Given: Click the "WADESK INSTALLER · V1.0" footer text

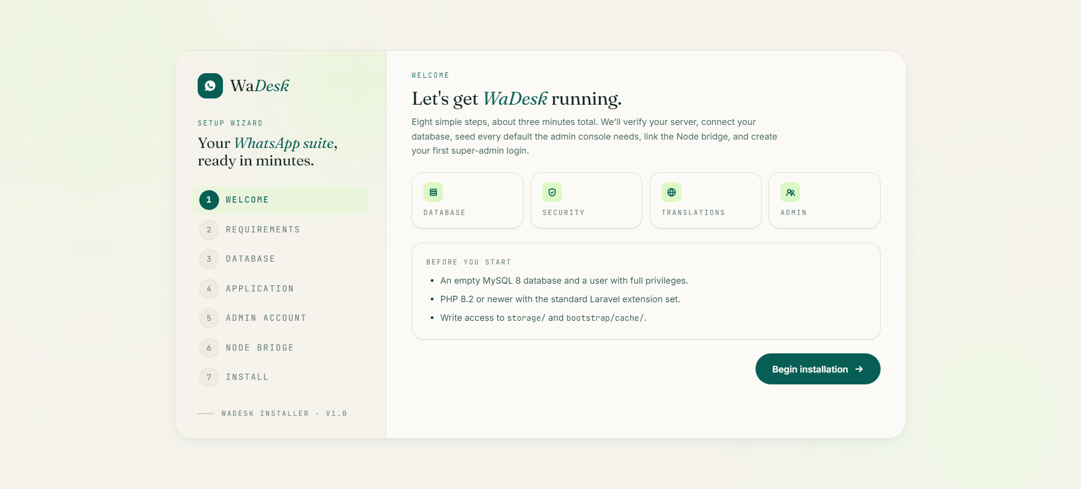Looking at the screenshot, I should pos(284,414).
